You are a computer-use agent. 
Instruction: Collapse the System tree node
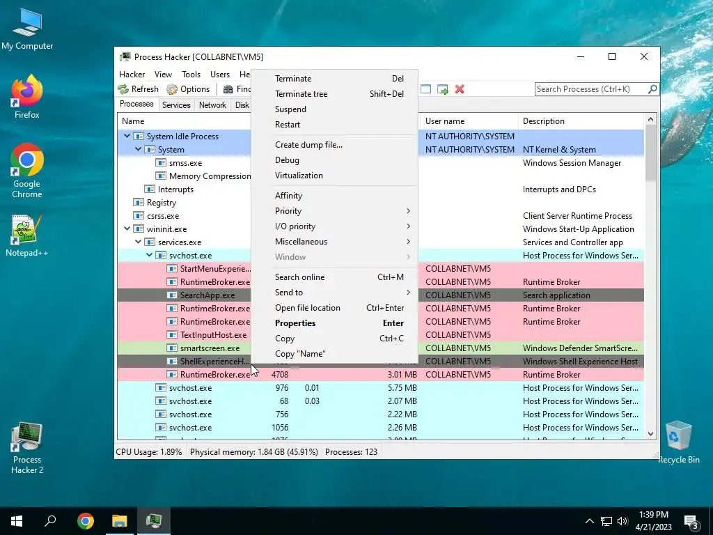click(139, 149)
